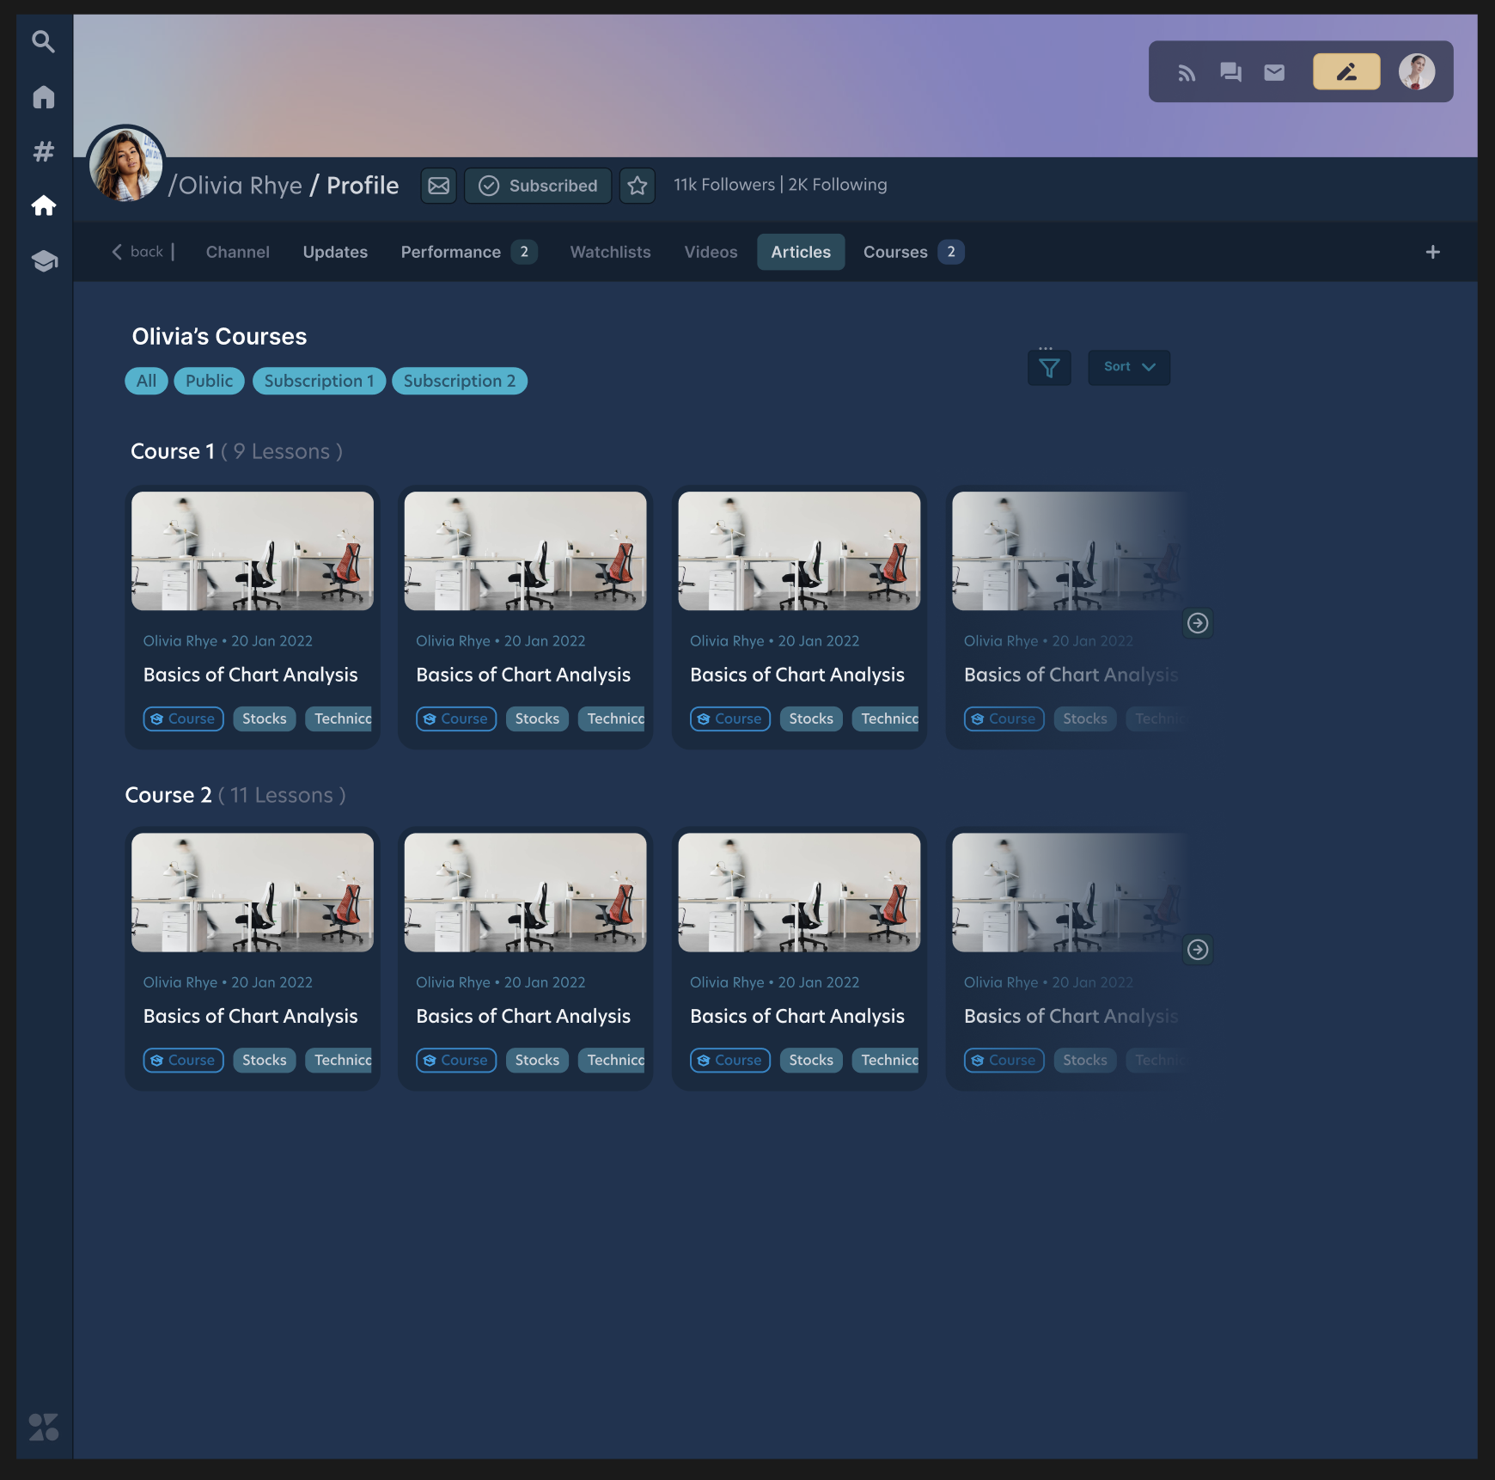Open second Basics of Chart Analysis title in Course 1
The image size is (1495, 1480).
pyautogui.click(x=523, y=675)
